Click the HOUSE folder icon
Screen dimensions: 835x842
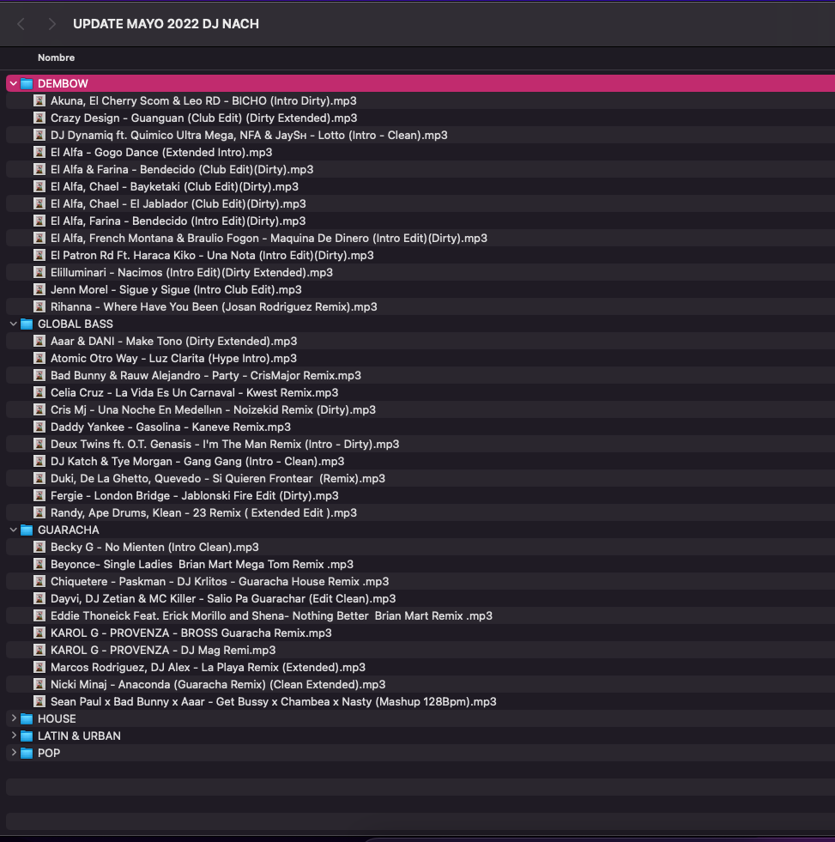point(27,719)
